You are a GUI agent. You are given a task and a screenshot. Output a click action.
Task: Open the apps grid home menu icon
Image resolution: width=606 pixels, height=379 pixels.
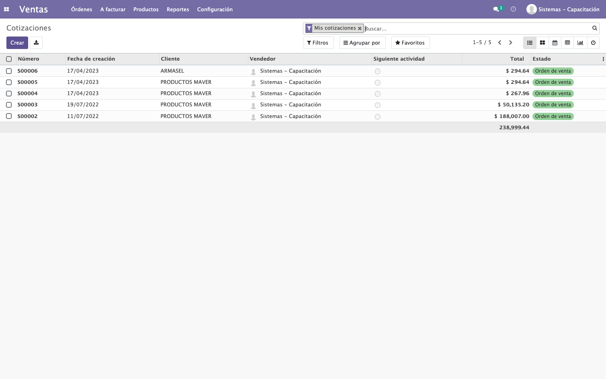tap(6, 9)
